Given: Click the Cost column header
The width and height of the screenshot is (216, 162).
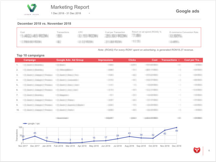Looking at the screenshot, I should [x=154, y=60].
